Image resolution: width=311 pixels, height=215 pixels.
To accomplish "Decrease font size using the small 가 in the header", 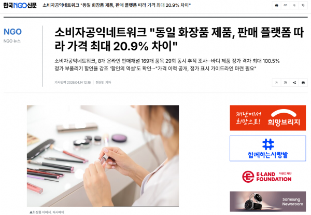I will [294, 5].
